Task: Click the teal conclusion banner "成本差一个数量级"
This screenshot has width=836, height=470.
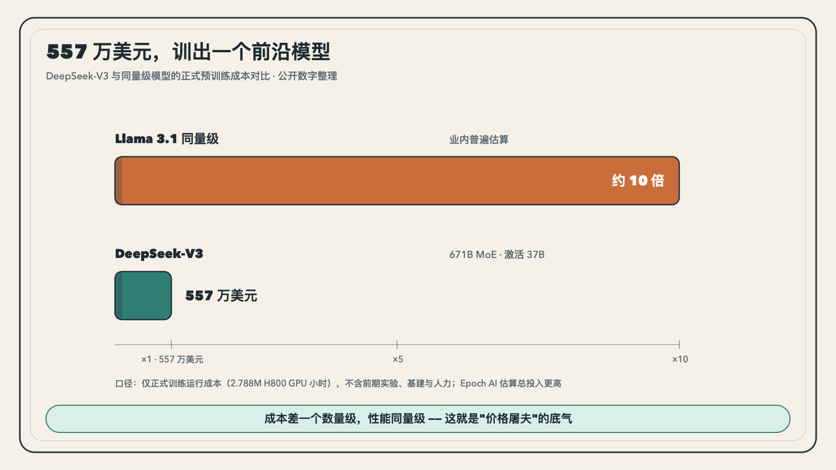Action: point(418,419)
